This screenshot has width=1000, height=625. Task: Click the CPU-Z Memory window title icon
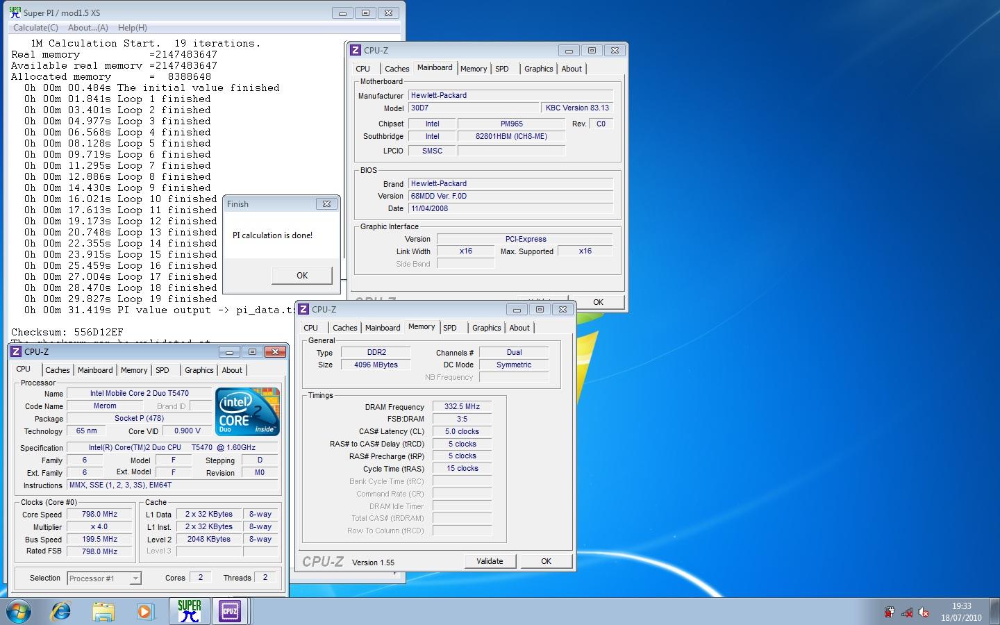click(303, 309)
